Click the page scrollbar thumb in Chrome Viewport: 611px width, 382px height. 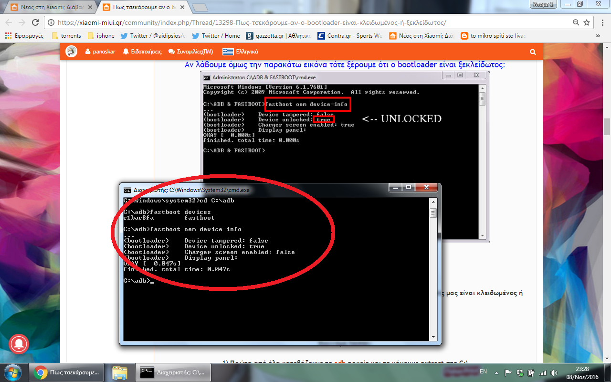coord(607,127)
